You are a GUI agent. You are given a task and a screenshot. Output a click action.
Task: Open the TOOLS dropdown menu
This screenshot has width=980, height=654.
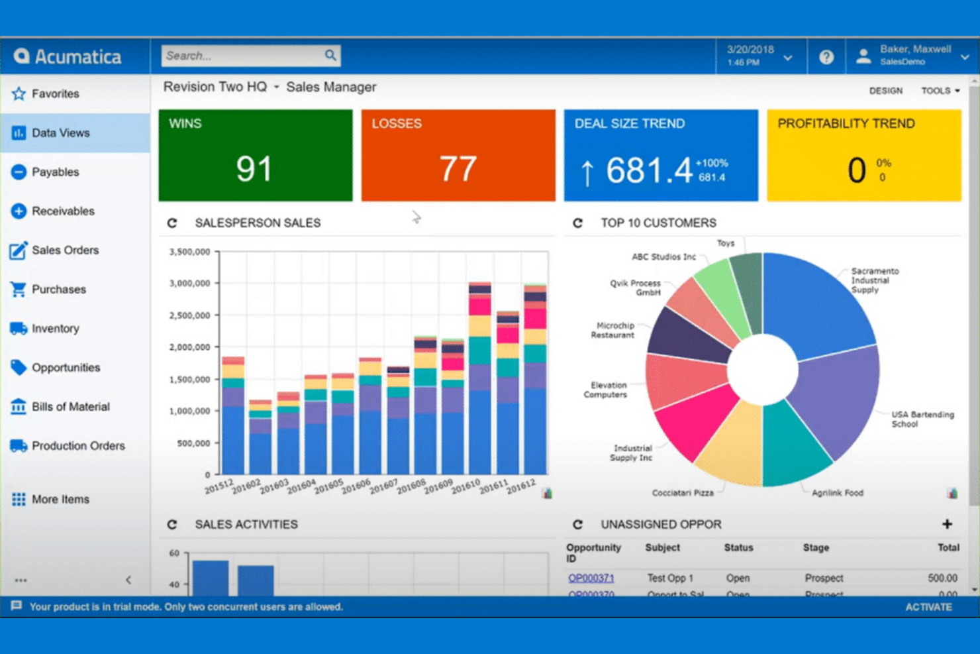(940, 91)
